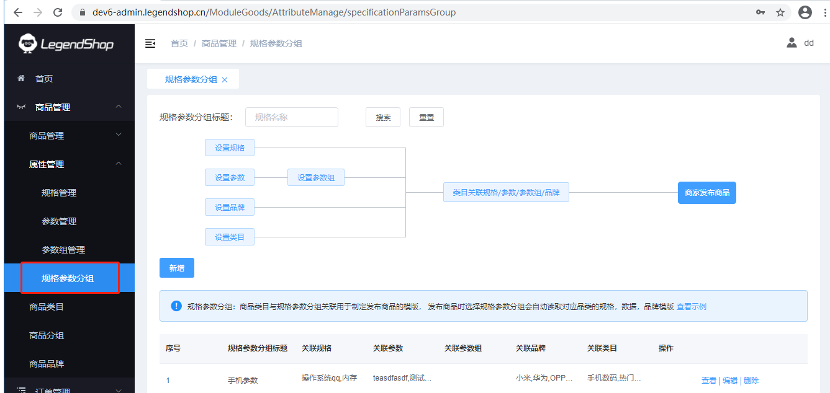Click the sidebar collapse hamburger icon
This screenshot has height=393, width=830.
(x=150, y=43)
